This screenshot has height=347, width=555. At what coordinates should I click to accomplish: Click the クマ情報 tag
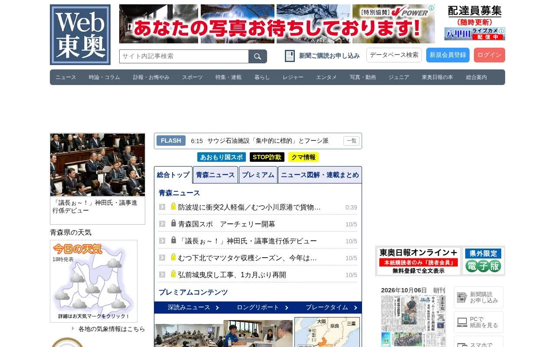pos(304,157)
